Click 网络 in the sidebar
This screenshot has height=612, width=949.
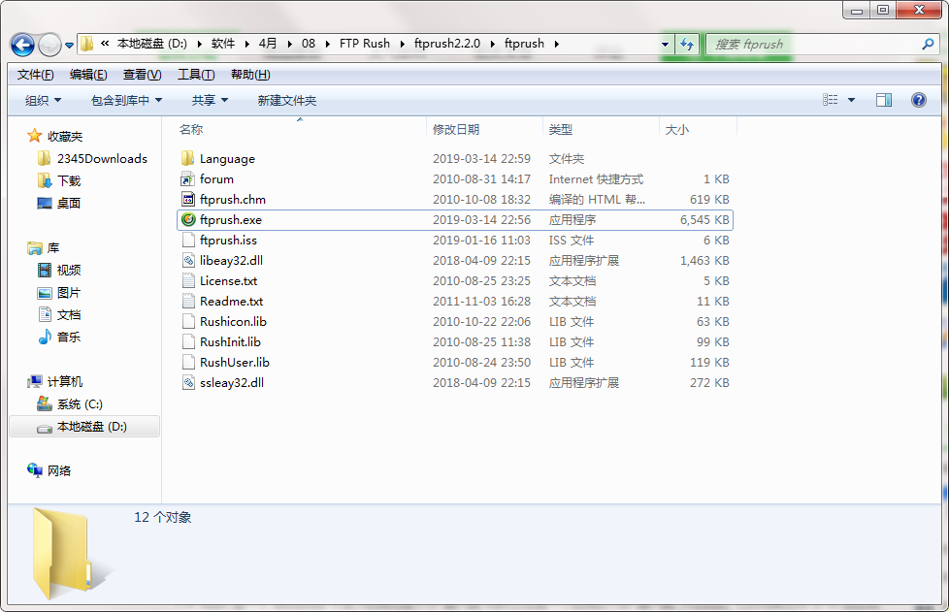(x=49, y=470)
